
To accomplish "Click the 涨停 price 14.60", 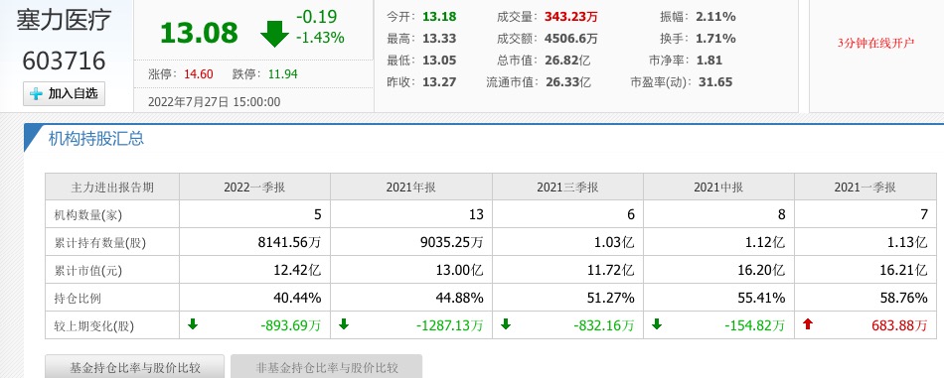I will pyautogui.click(x=199, y=74).
